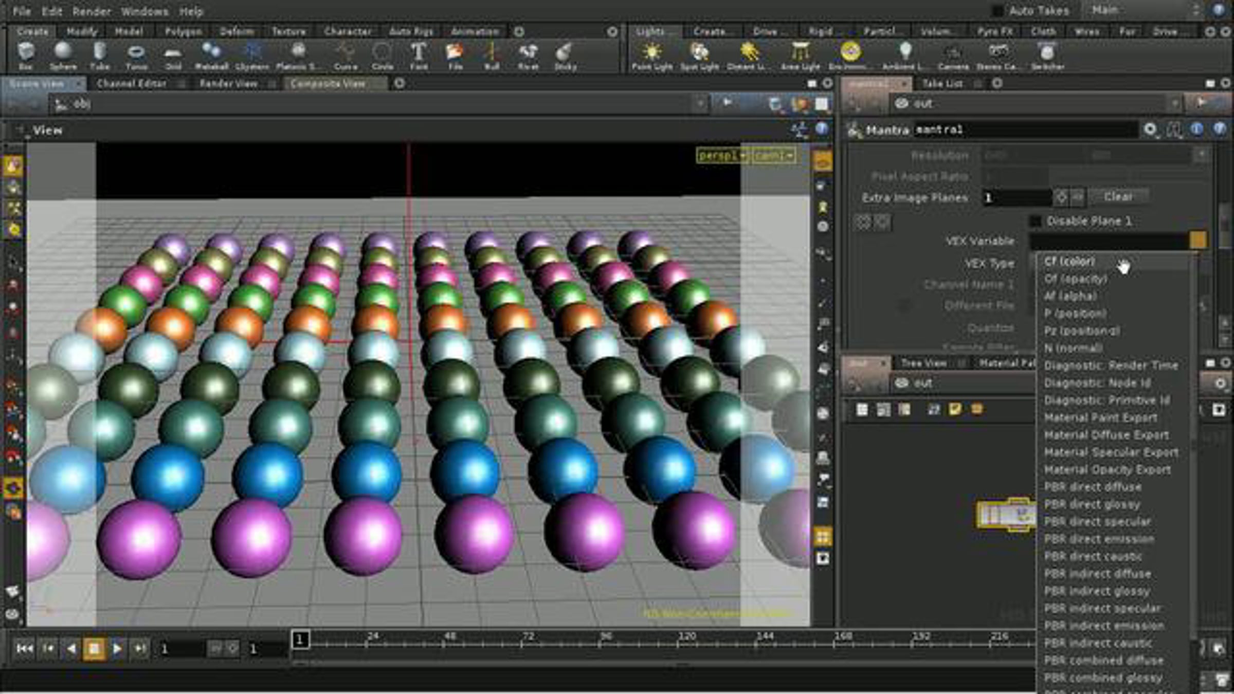Jump to the first frame
The height and width of the screenshot is (694, 1234).
24,649
